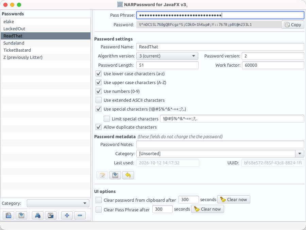
Task: Sort passwords by date with calendar icon
Action: point(51,215)
